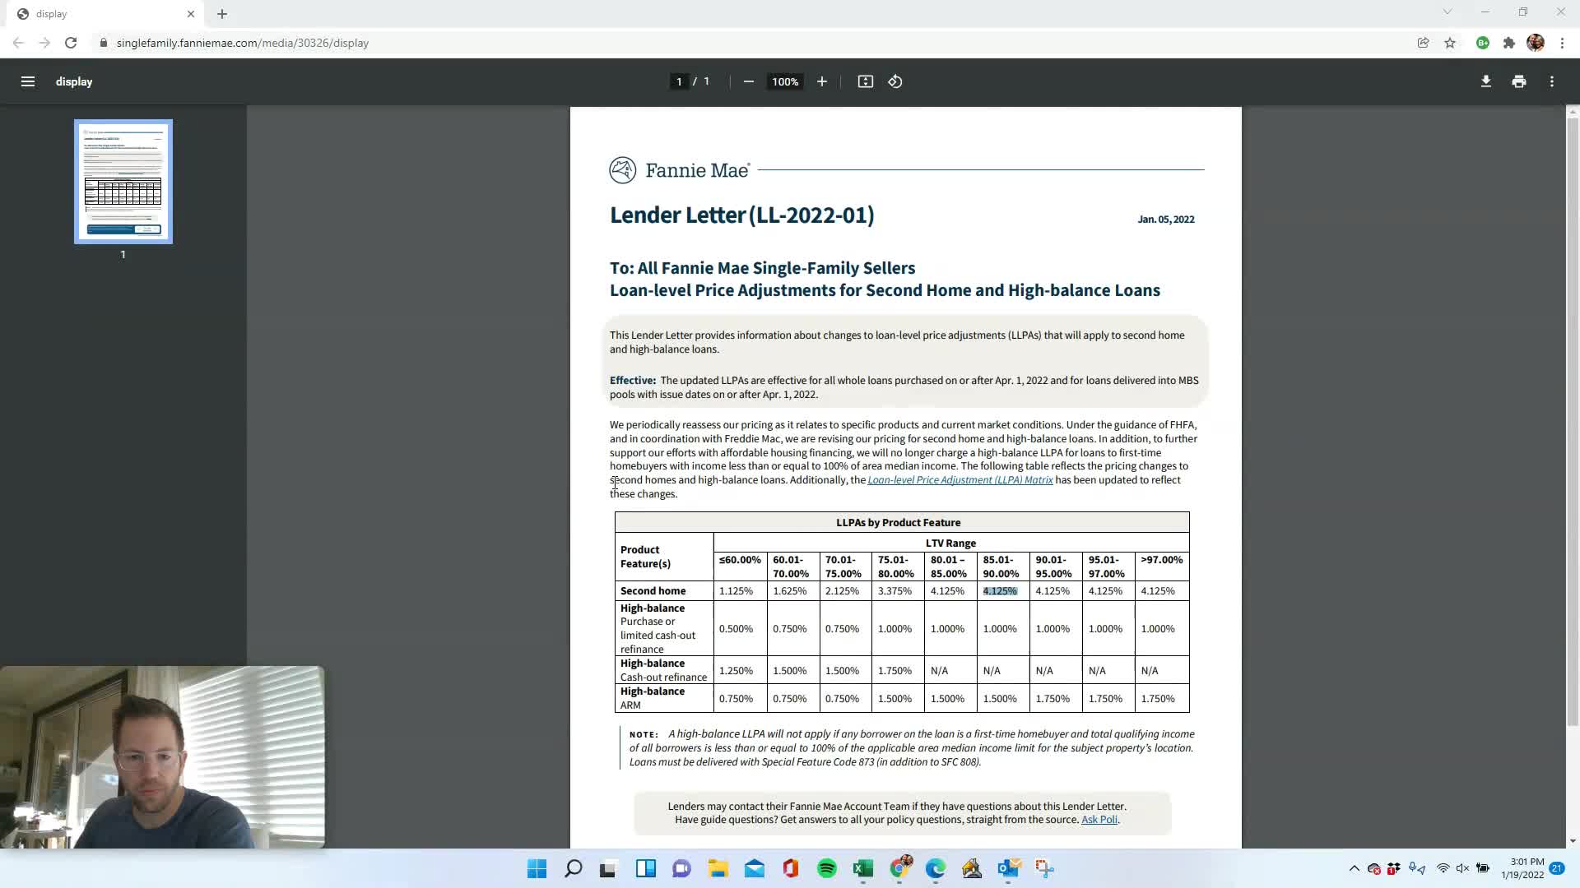Click the address bar URL
1580x888 pixels.
[243, 43]
